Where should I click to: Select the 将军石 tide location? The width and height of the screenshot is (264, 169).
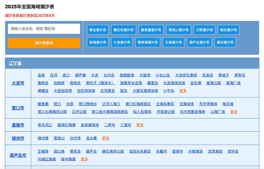pyautogui.click(x=240, y=75)
